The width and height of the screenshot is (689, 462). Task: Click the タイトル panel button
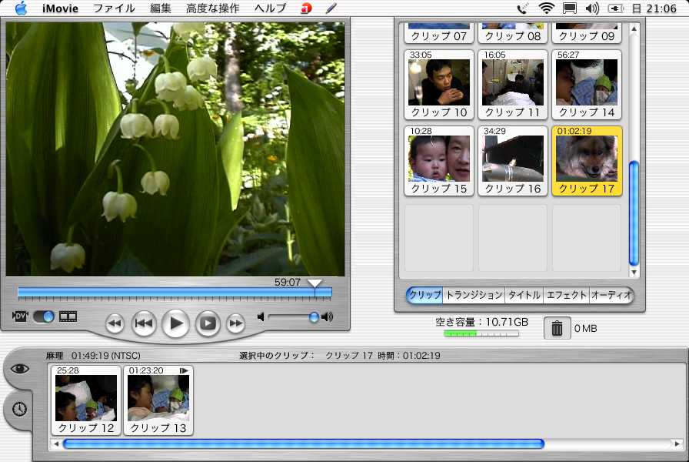pyautogui.click(x=524, y=295)
